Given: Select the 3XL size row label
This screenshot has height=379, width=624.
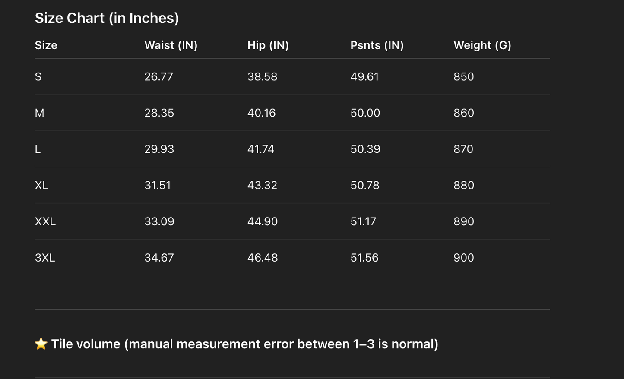Looking at the screenshot, I should (x=45, y=258).
